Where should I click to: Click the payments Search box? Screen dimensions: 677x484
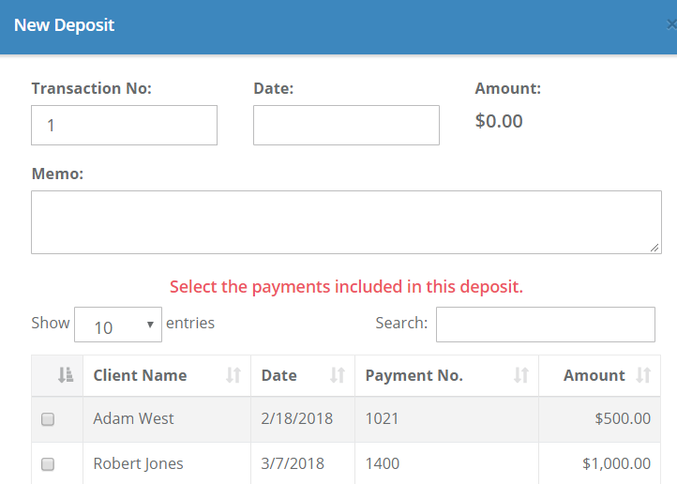click(x=545, y=325)
